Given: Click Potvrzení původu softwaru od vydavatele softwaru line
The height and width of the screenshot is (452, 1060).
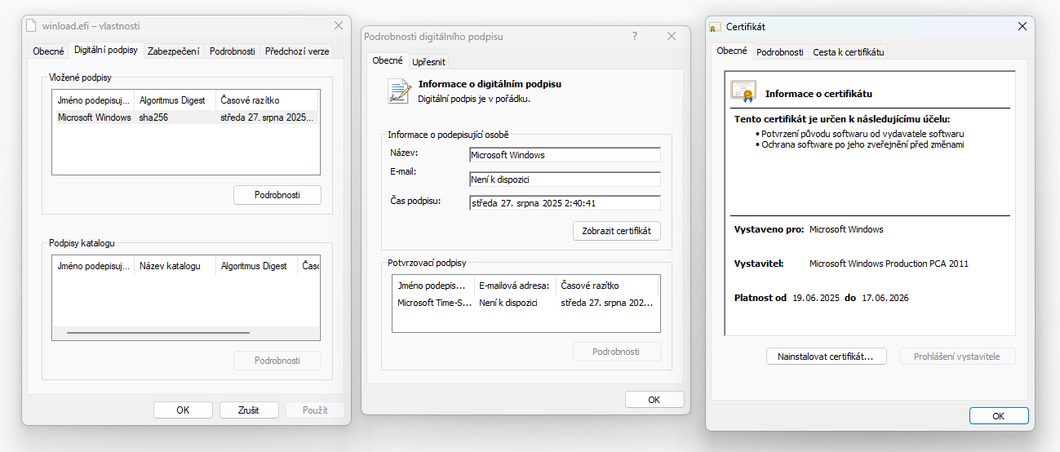Looking at the screenshot, I should click(x=863, y=134).
